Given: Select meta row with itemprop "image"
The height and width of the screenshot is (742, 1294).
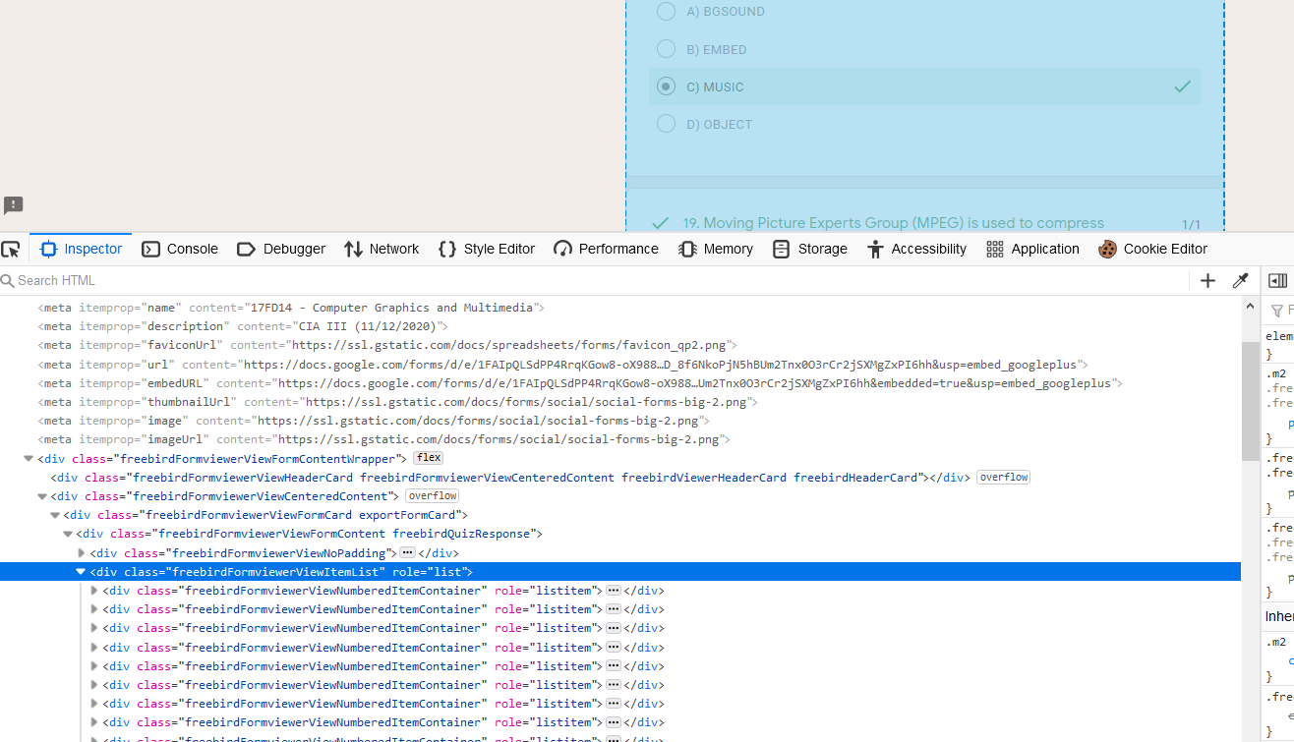Looking at the screenshot, I should pyautogui.click(x=620, y=421).
